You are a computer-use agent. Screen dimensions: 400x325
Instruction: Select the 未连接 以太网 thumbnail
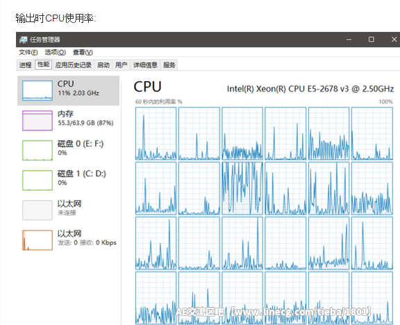click(x=37, y=210)
